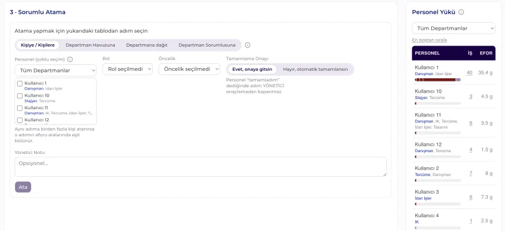Select the Departmana dağıt tab
Screen dimensions: 505x231
(x=146, y=45)
